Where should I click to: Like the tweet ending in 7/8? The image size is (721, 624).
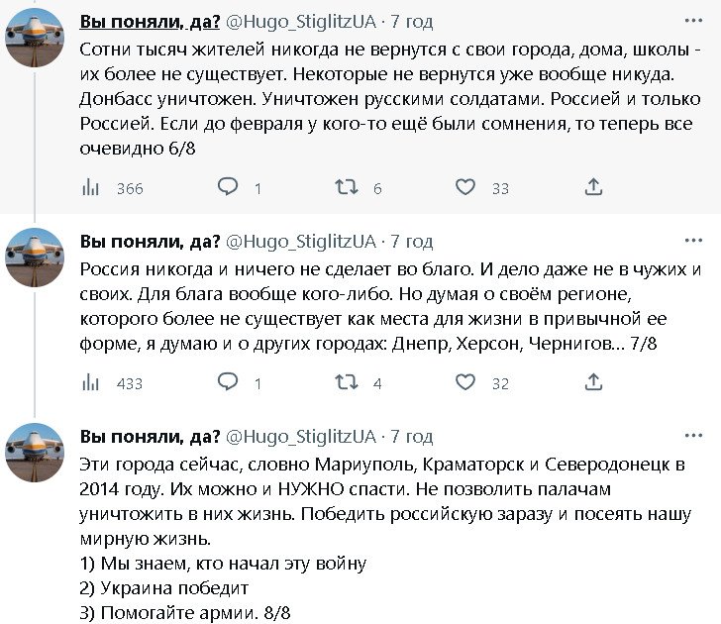point(464,382)
